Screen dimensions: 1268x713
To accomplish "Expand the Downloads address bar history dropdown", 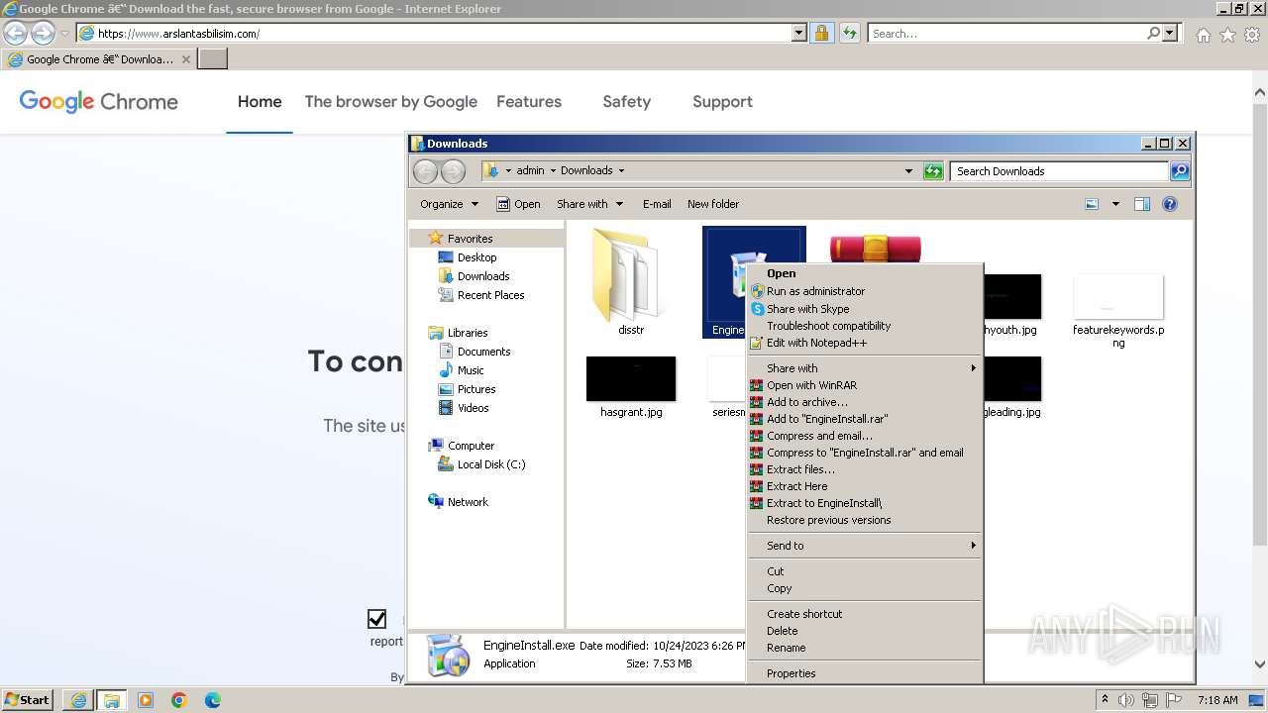I will tap(908, 171).
